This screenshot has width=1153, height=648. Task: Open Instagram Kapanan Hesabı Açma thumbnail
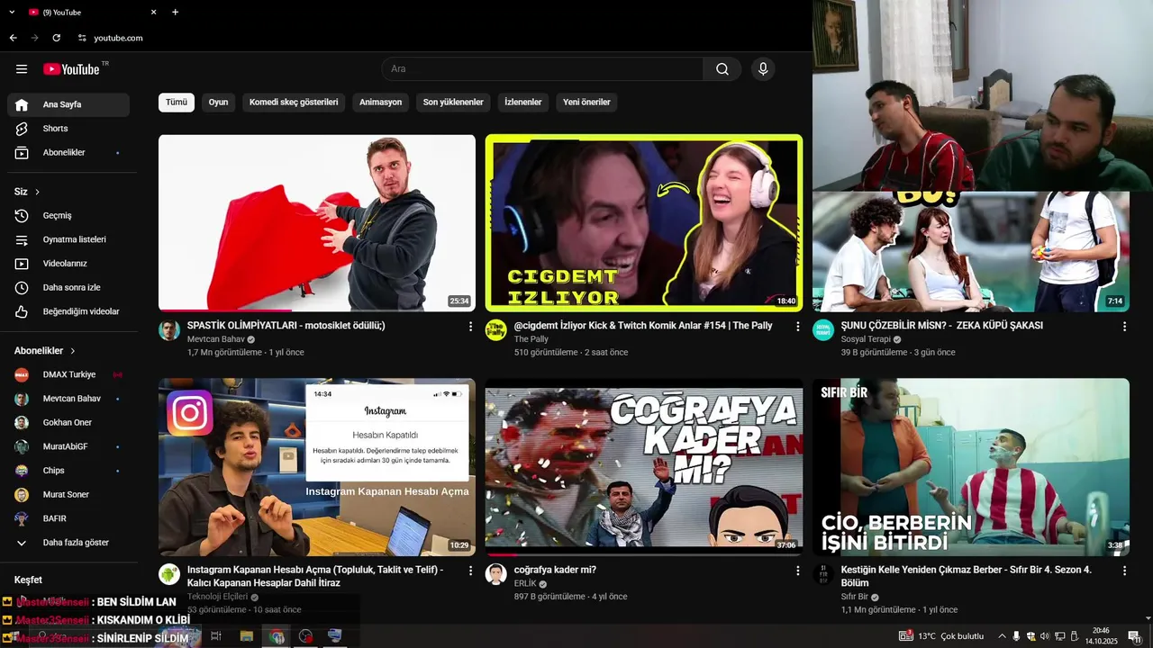pos(317,467)
